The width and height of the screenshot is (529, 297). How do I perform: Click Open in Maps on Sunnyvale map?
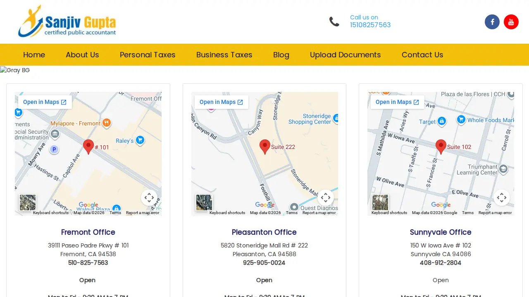coord(398,102)
